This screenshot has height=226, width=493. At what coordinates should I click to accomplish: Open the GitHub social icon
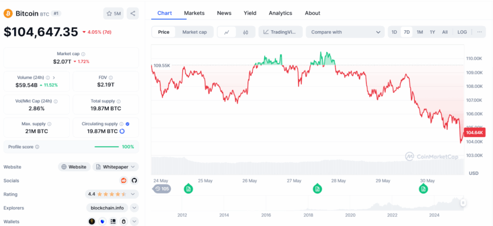coord(134,181)
